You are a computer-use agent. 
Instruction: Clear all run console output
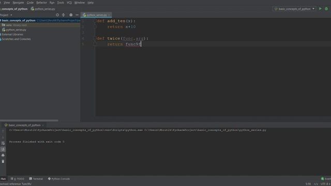[x=3, y=162]
